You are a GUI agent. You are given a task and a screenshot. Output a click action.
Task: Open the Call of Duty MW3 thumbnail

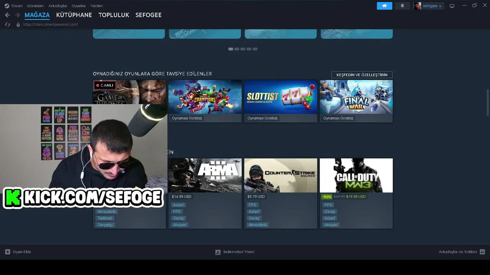[356, 175]
